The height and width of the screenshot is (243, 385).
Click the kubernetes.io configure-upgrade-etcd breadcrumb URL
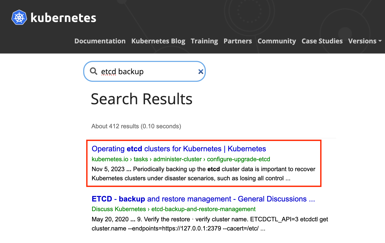(181, 159)
